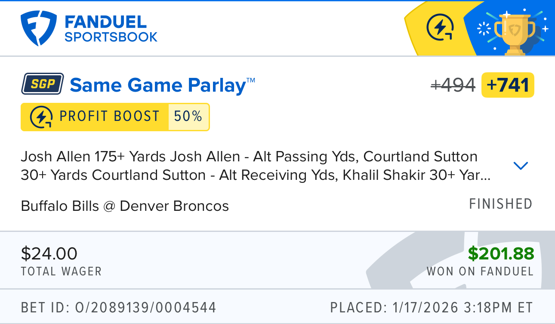Click the FINISHED status label
Screen dimensions: 555x324
500,204
